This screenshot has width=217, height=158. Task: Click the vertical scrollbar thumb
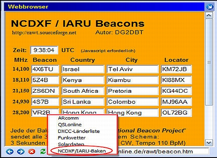[209, 62]
